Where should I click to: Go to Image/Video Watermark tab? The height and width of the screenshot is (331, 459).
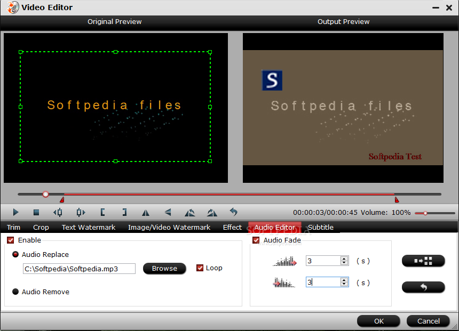169,227
